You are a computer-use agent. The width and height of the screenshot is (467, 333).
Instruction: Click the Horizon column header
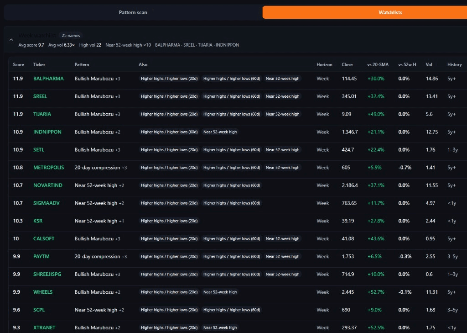point(324,64)
